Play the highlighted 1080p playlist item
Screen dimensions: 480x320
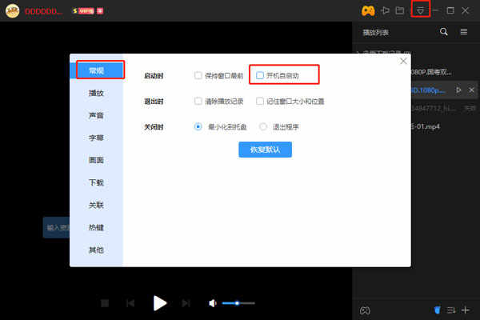coord(458,90)
